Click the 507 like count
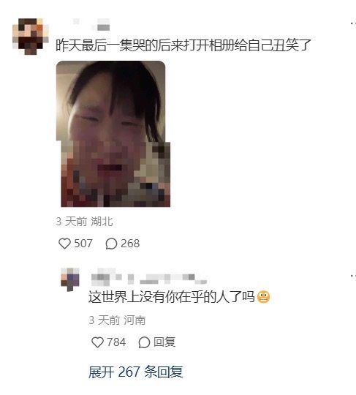The width and height of the screenshot is (356, 395). (83, 244)
